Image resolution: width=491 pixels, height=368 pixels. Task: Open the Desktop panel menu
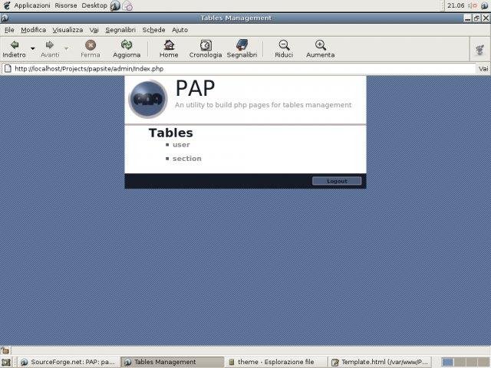pyautogui.click(x=94, y=5)
